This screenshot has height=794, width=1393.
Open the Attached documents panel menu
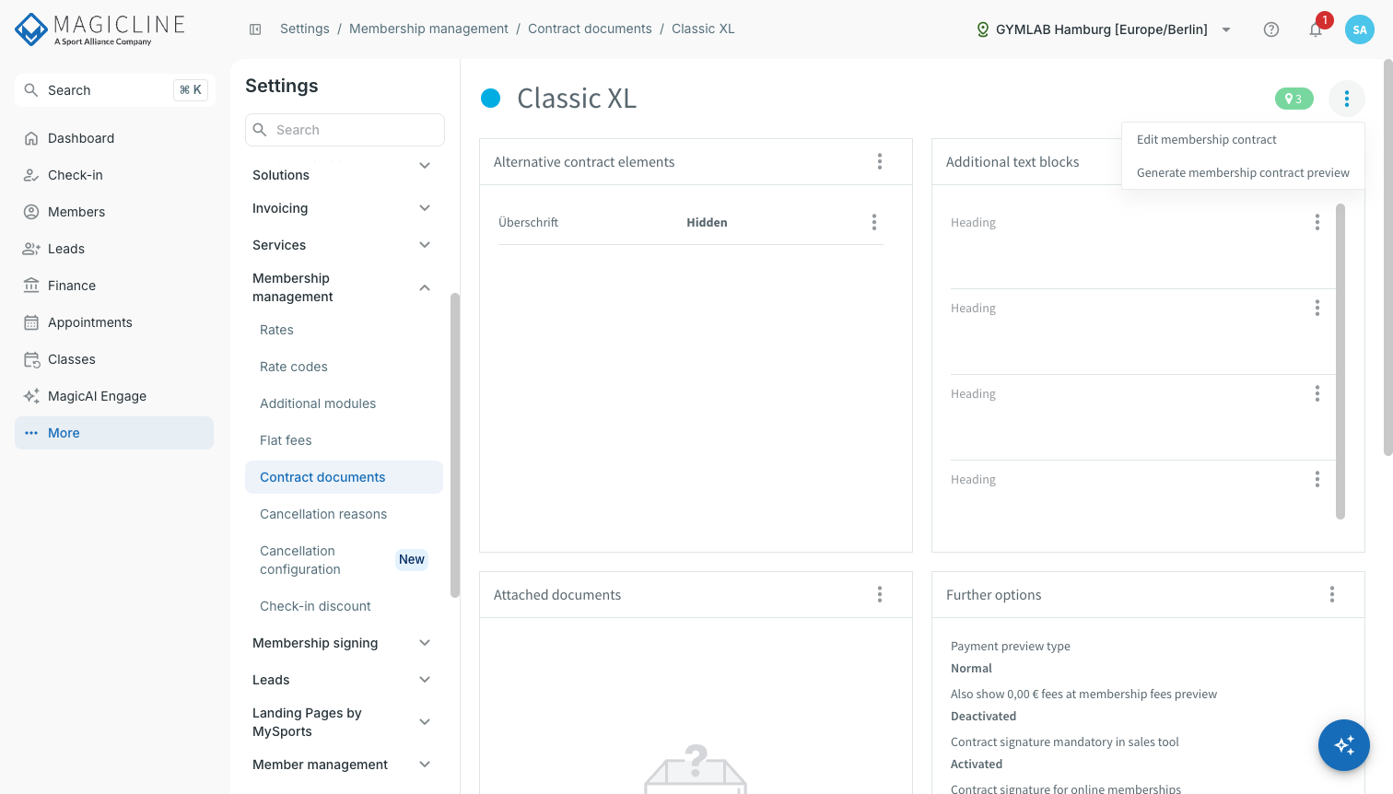(x=880, y=595)
